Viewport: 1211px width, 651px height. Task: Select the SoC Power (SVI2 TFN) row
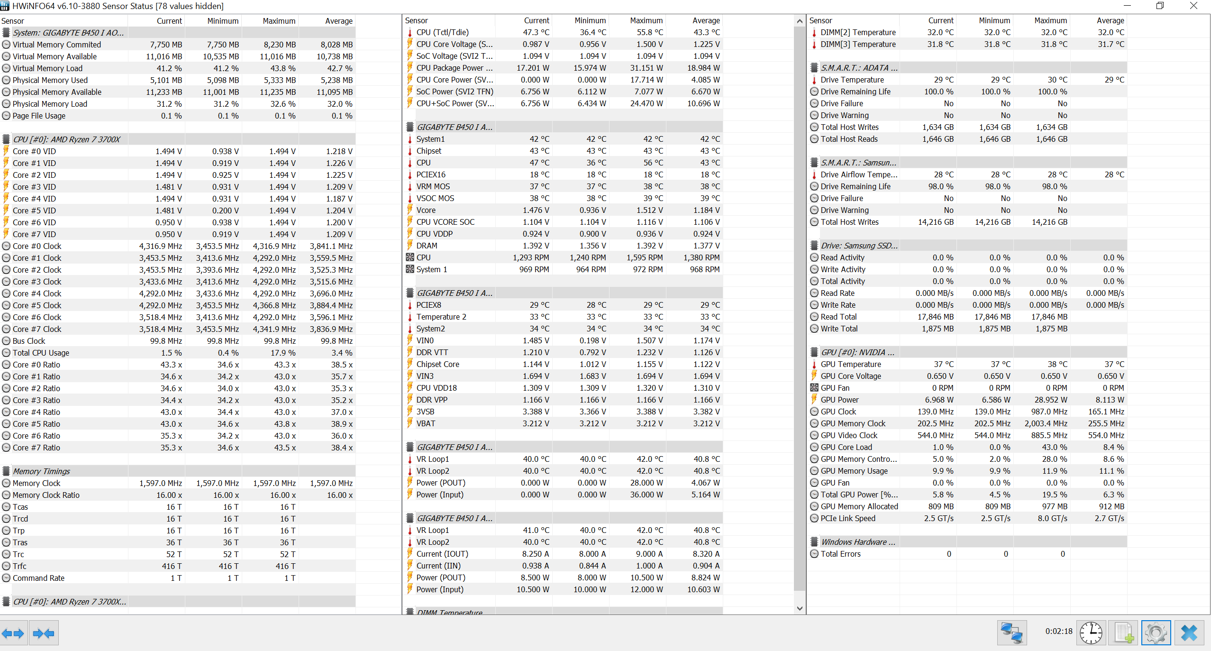click(x=564, y=92)
